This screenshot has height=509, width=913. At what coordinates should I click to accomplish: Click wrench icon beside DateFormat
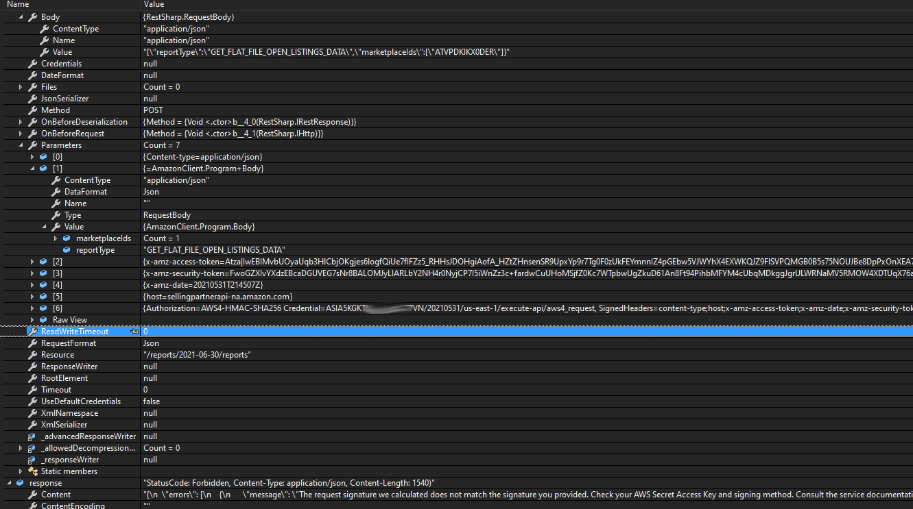33,75
